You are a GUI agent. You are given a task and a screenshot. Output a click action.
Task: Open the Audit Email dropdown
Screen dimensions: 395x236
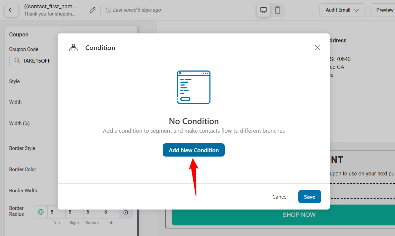pyautogui.click(x=342, y=10)
